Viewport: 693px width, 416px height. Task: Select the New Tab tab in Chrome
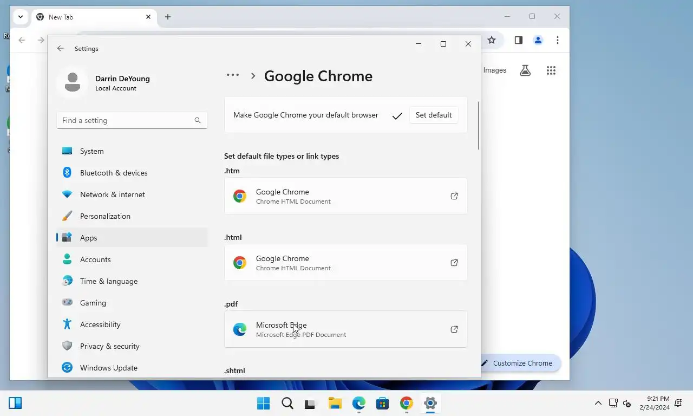94,17
